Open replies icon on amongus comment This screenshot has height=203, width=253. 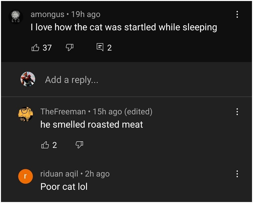point(100,47)
